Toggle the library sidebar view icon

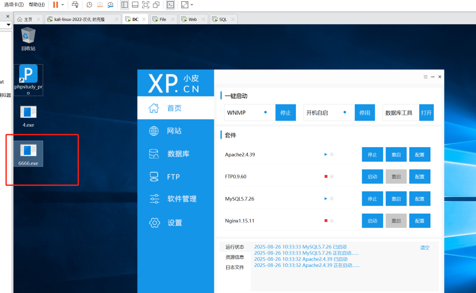[x=125, y=5]
